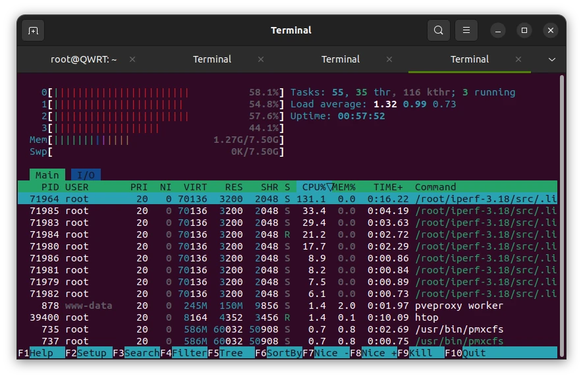This screenshot has height=378, width=583.
Task: Select process row PID 71964
Action: [287, 199]
